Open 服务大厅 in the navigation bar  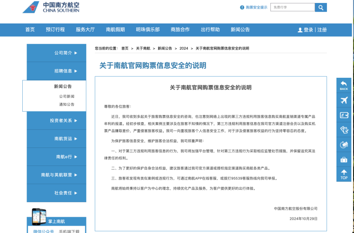(85, 29)
